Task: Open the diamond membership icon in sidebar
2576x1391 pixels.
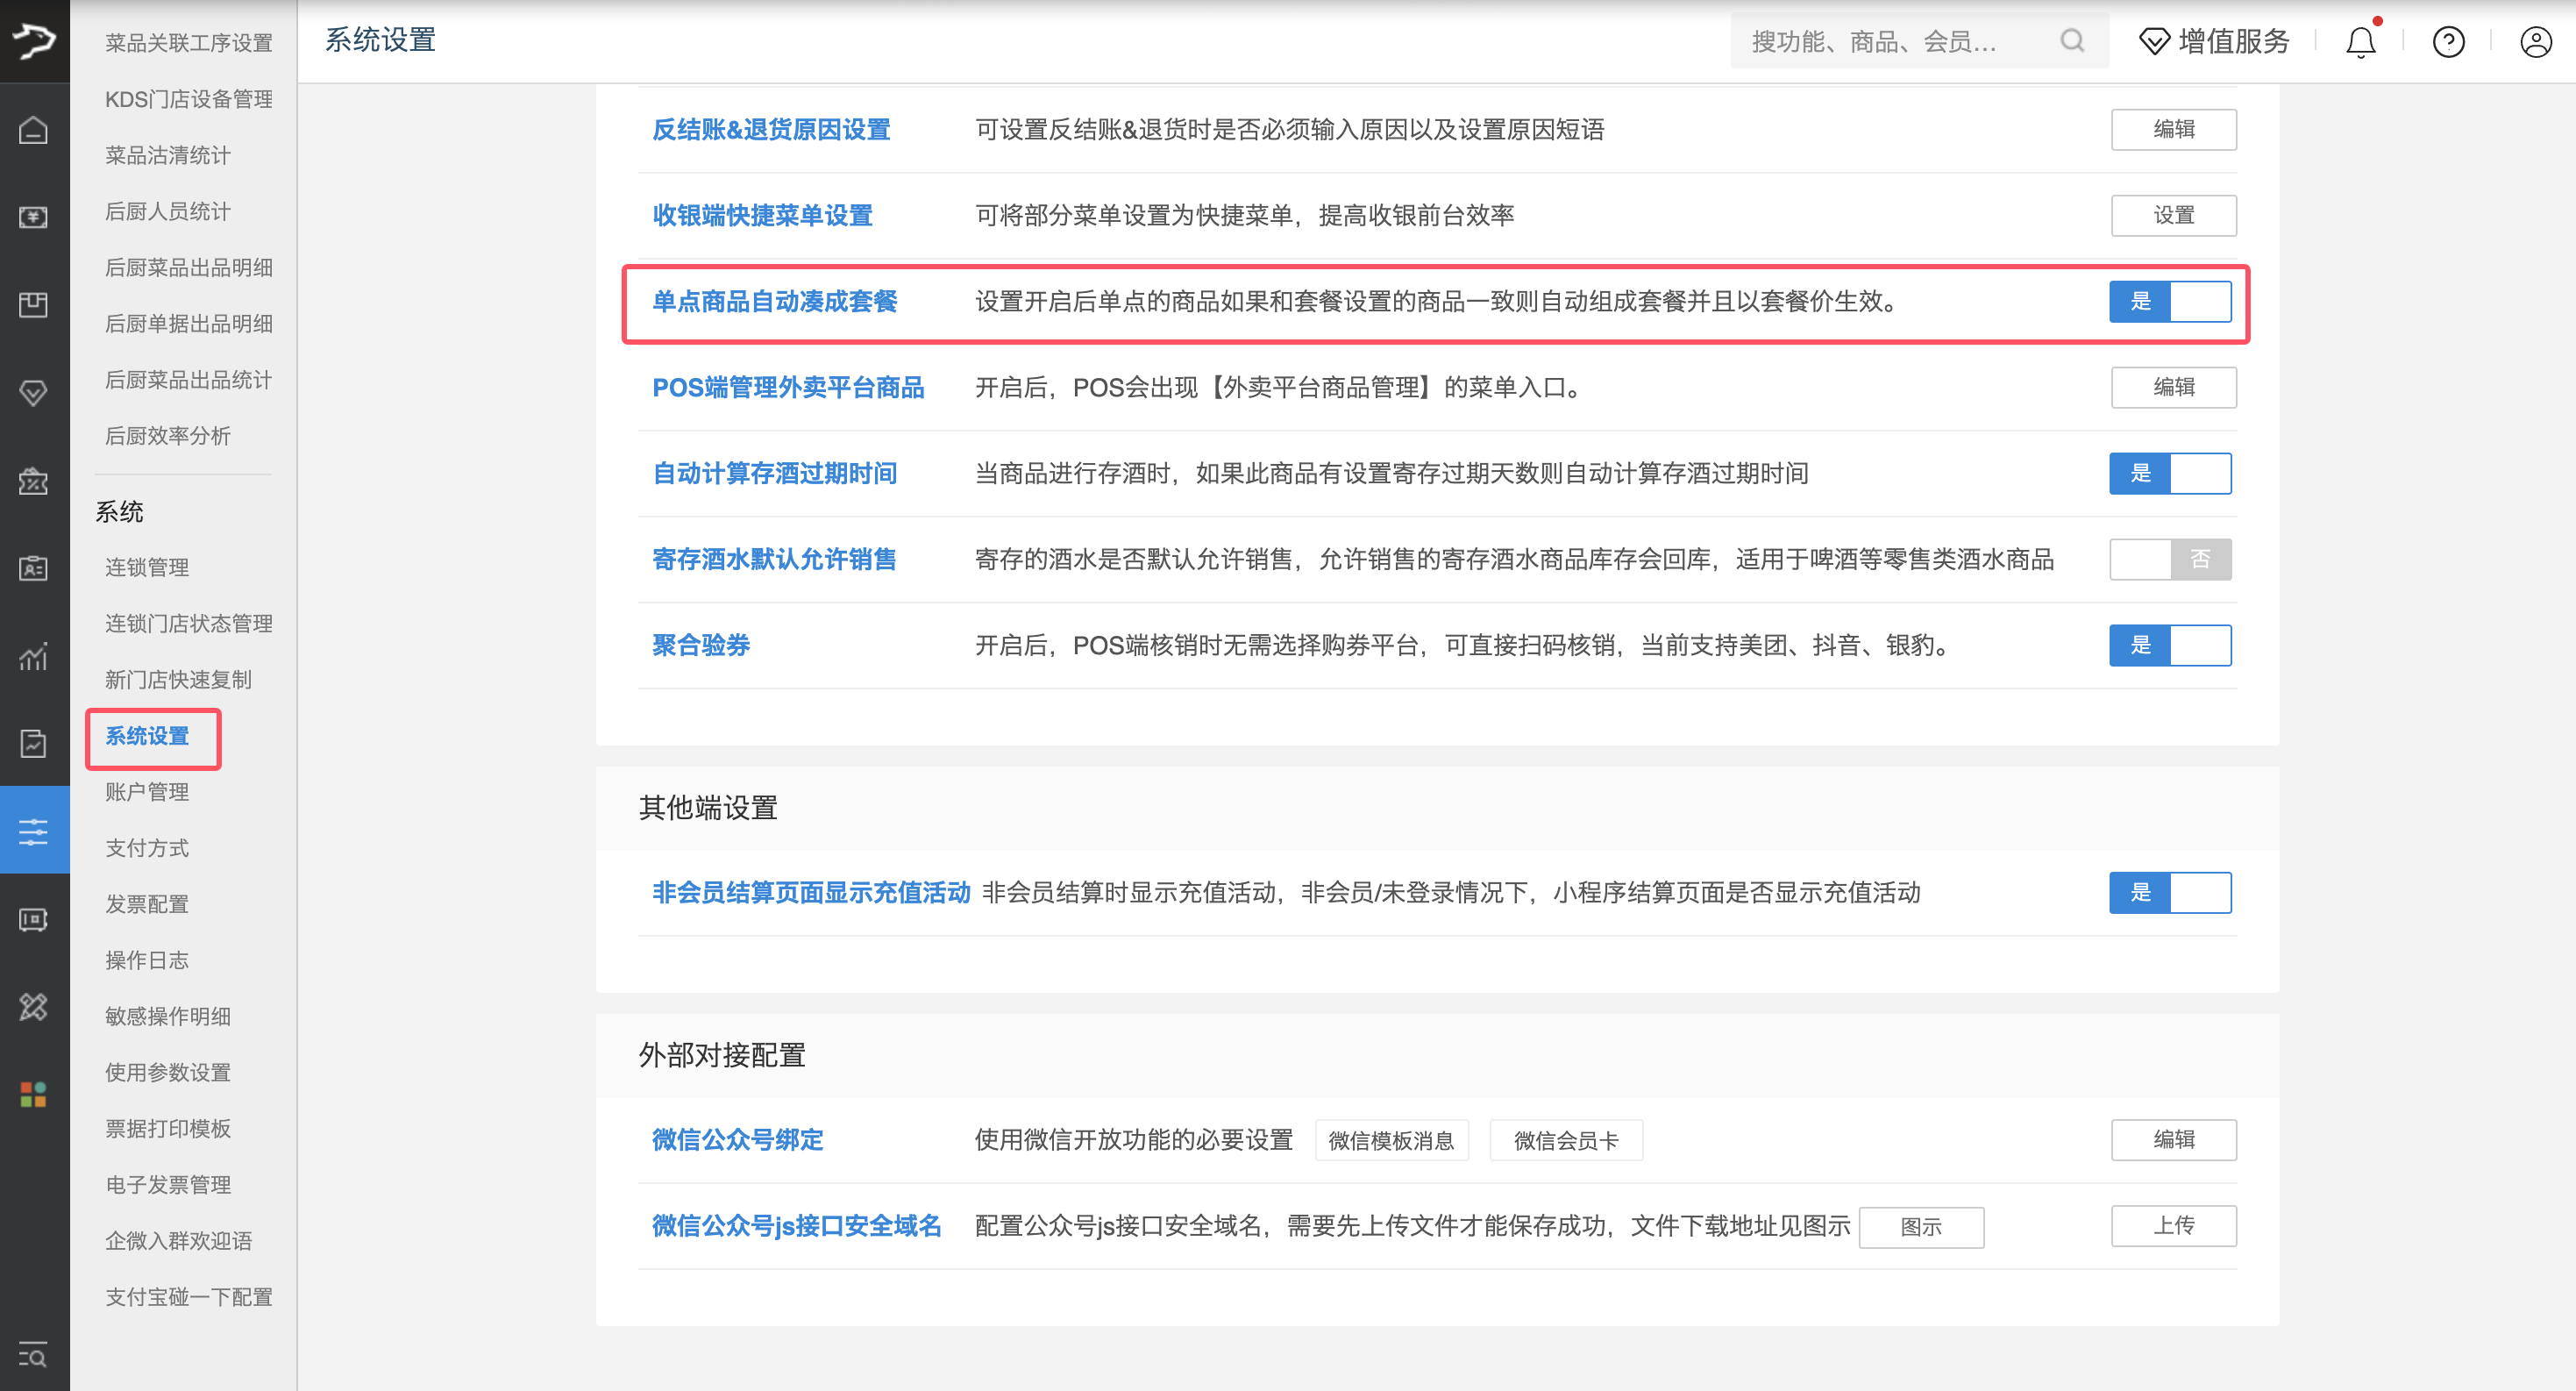Action: tap(34, 393)
